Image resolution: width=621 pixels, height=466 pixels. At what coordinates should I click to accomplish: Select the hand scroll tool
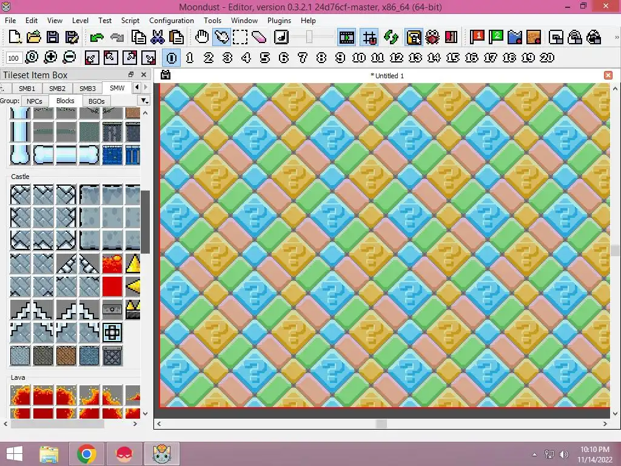click(x=202, y=37)
